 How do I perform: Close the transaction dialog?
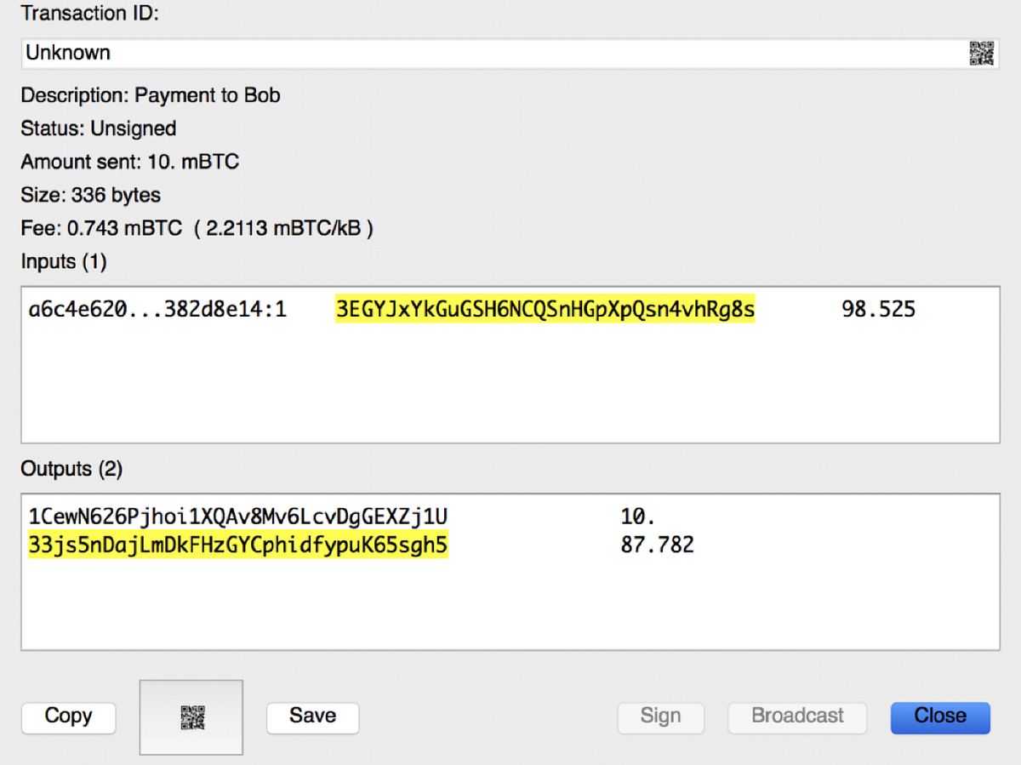(939, 716)
